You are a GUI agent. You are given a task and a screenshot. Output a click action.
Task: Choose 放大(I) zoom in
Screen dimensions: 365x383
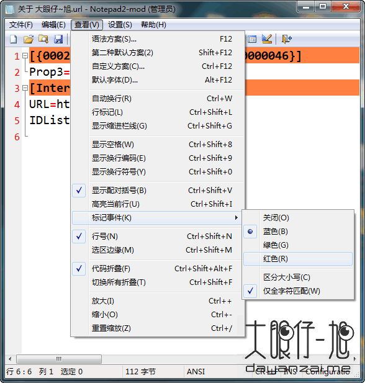pos(158,301)
